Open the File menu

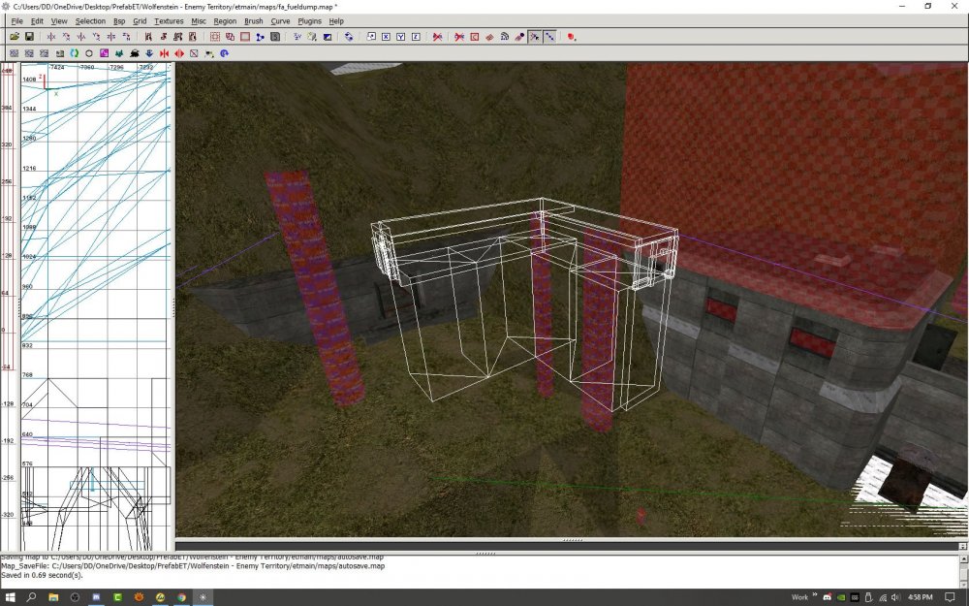(16, 21)
